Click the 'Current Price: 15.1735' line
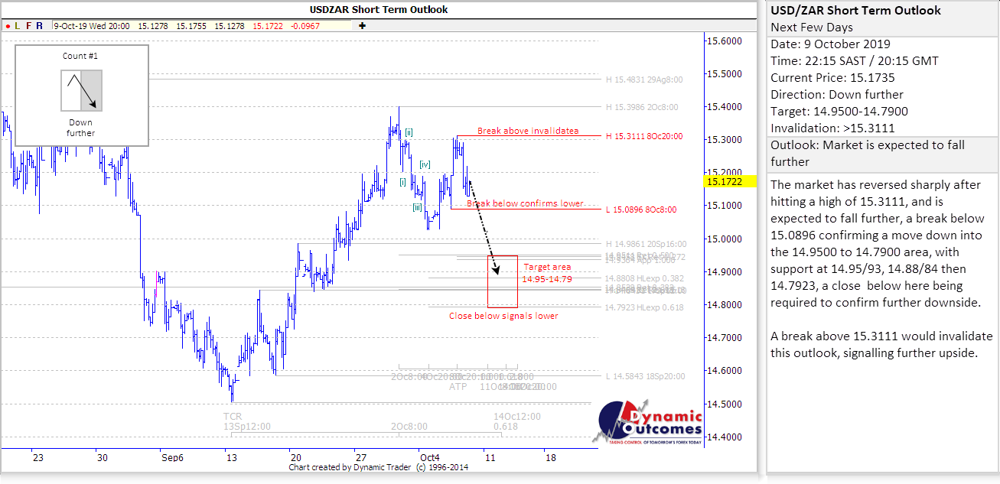Screen dimensions: 1000x484 pos(832,78)
